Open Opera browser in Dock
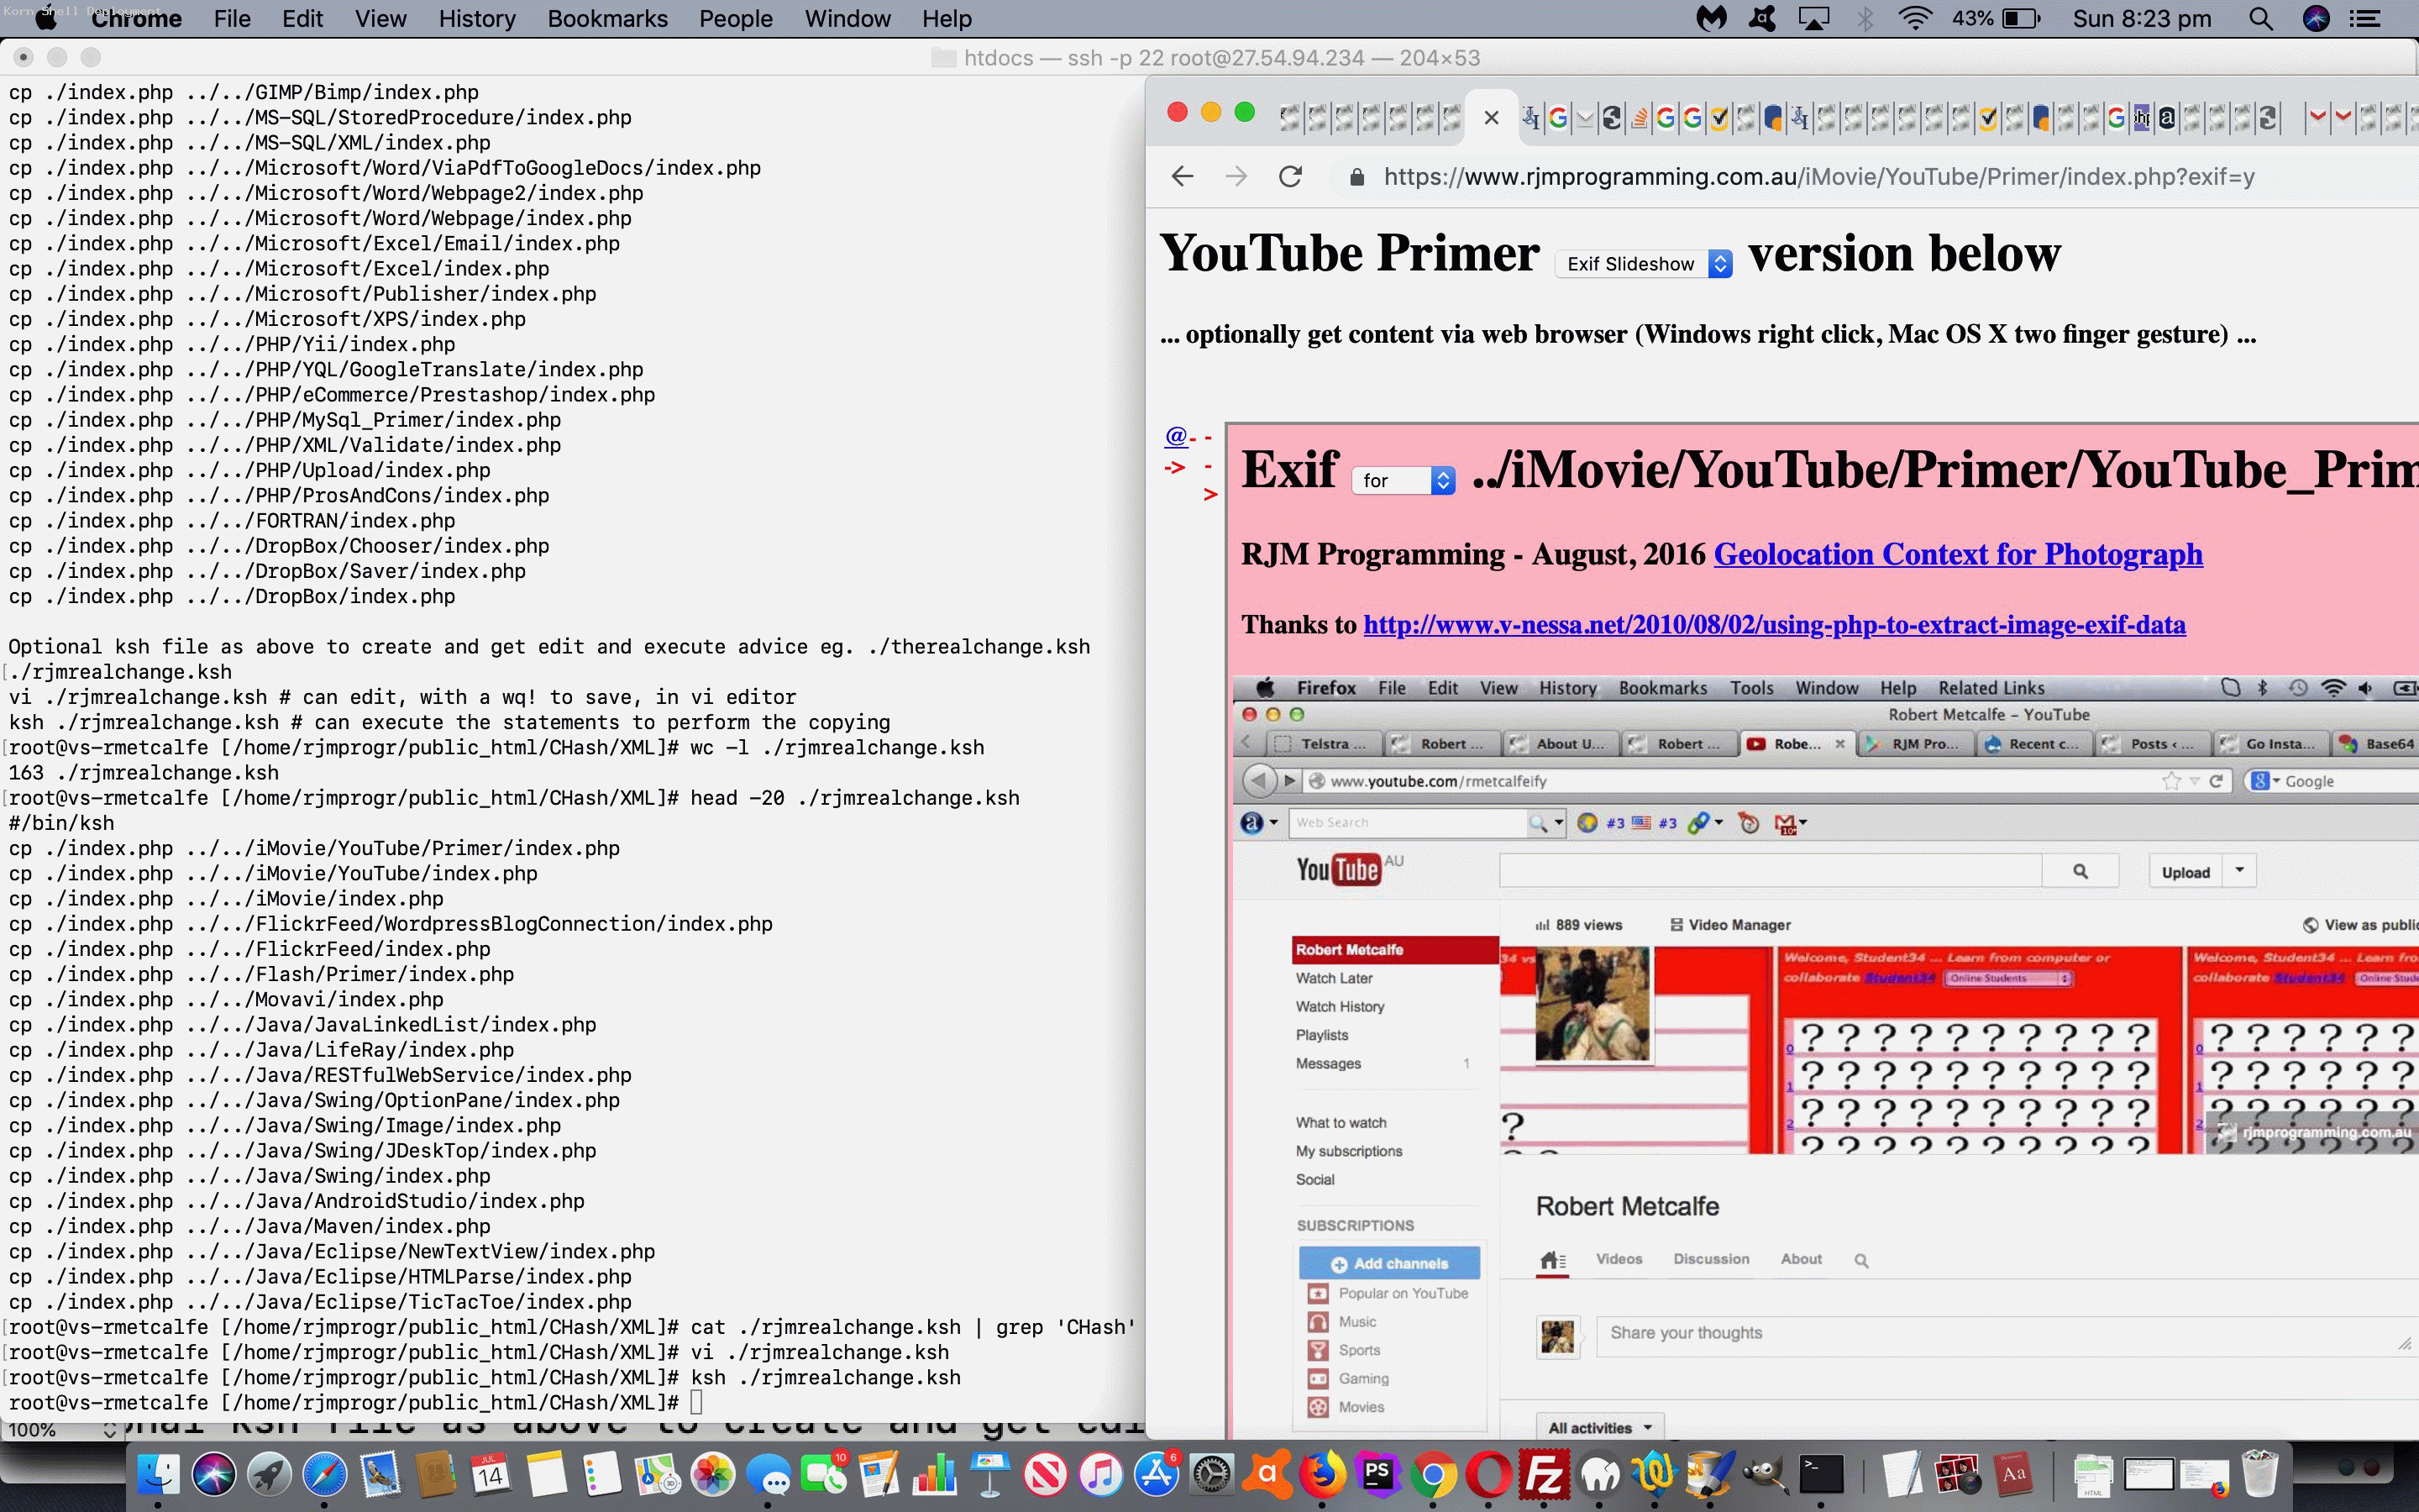The image size is (2419, 1512). (1489, 1474)
